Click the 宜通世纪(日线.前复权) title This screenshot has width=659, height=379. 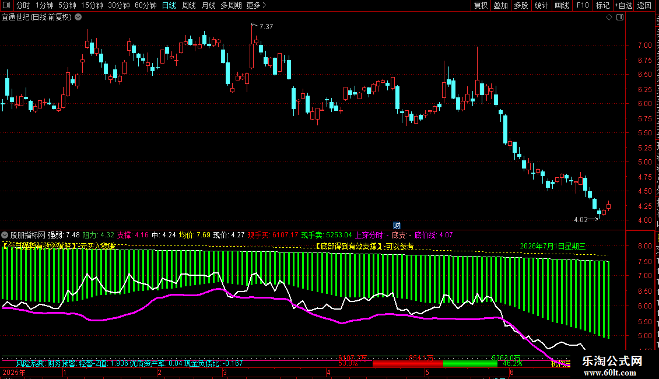[36, 17]
